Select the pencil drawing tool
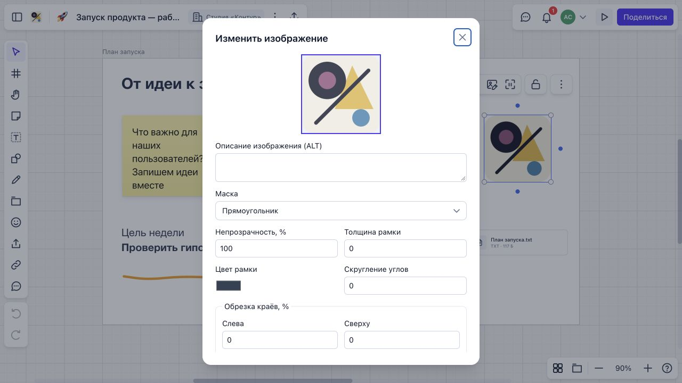Image resolution: width=682 pixels, height=383 pixels. 16,180
